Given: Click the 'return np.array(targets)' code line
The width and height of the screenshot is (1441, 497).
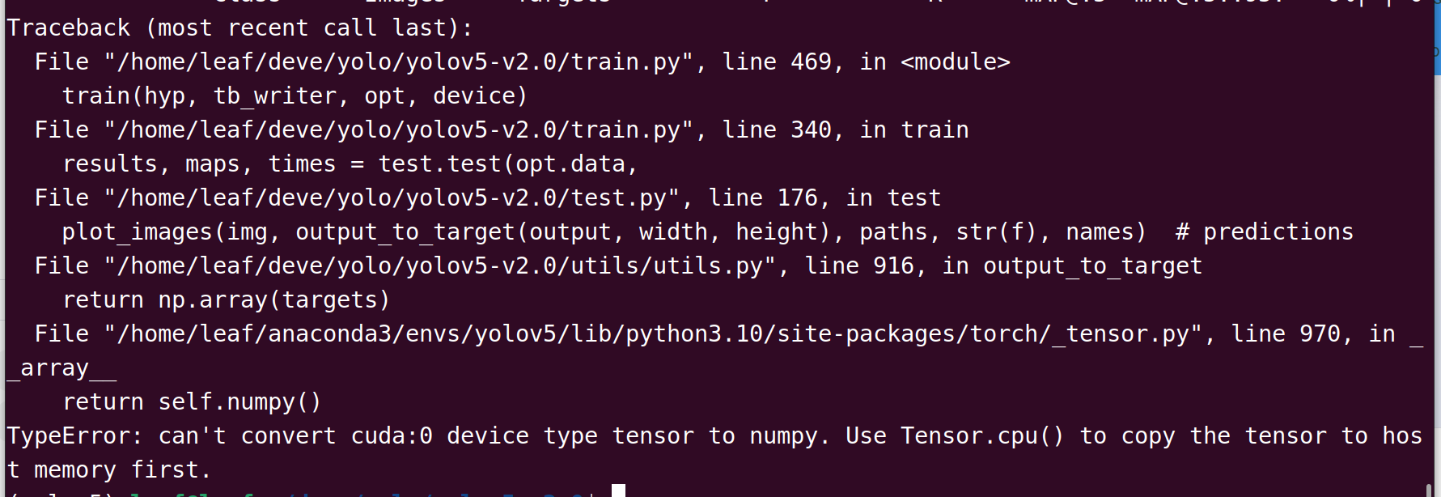Looking at the screenshot, I should point(227,300).
